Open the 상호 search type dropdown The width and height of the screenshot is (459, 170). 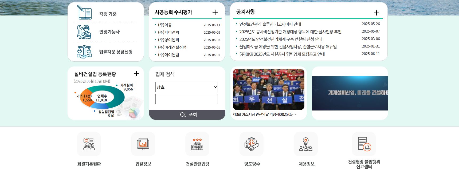tap(187, 87)
